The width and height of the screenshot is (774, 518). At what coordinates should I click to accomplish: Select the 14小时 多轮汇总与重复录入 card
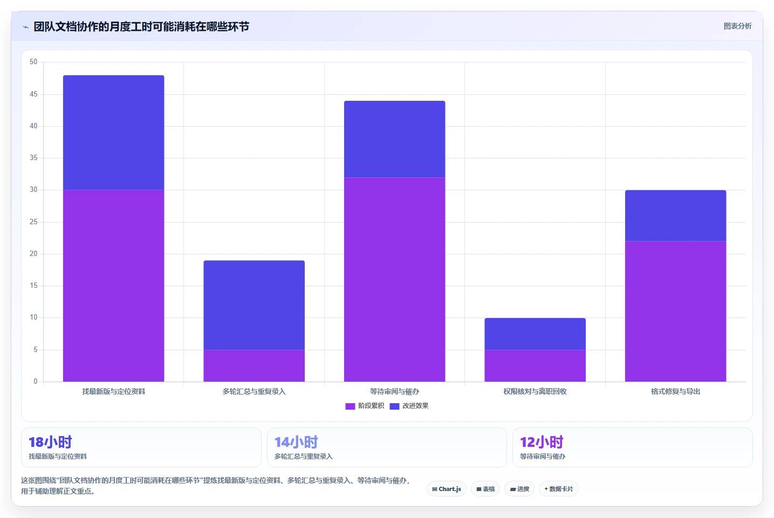387,447
